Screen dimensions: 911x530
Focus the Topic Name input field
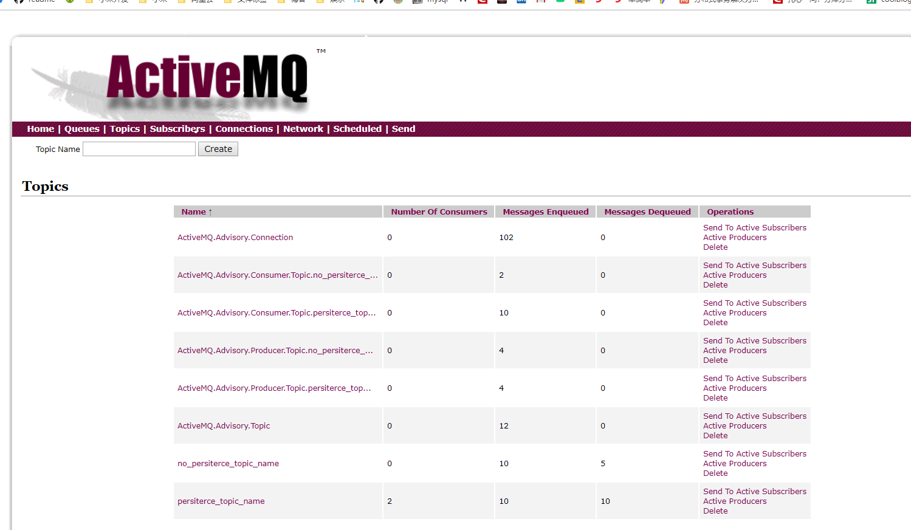point(139,149)
